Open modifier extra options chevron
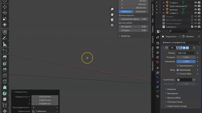This screenshot has width=202, height=113. pos(191,48)
